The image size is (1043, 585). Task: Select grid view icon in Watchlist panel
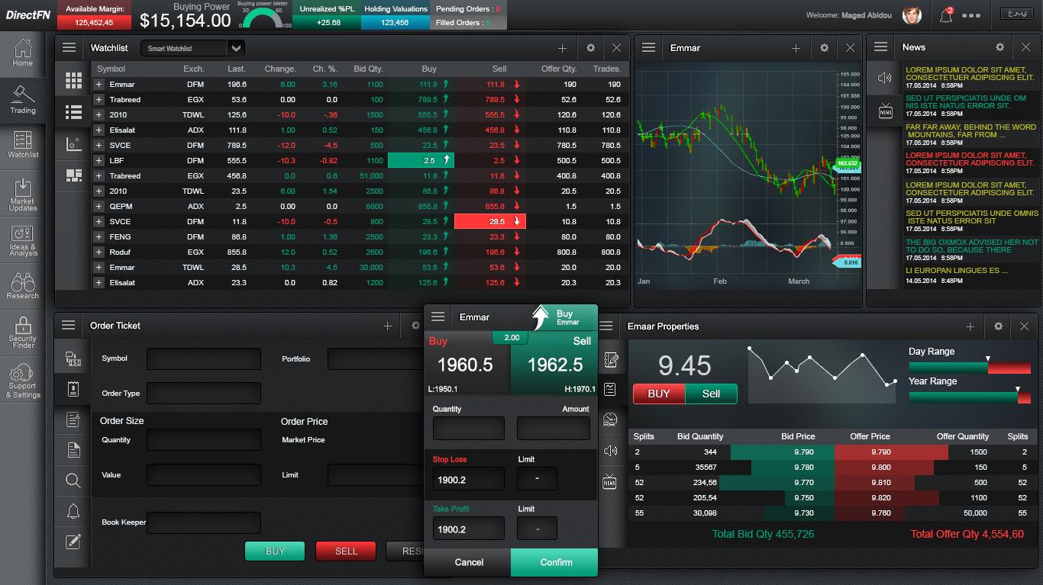pos(73,80)
